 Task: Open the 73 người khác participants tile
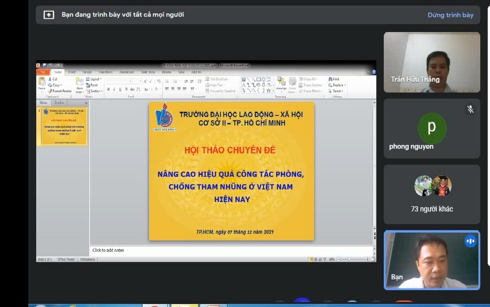(x=432, y=194)
